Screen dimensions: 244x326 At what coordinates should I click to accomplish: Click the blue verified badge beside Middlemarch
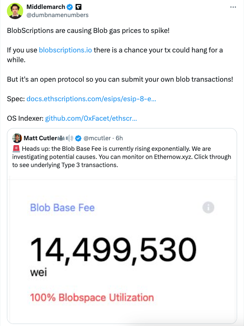70,7
